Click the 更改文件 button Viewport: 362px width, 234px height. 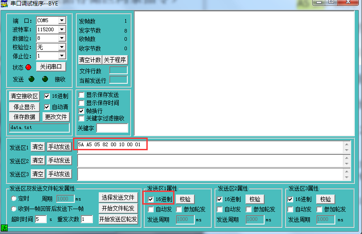coord(56,117)
